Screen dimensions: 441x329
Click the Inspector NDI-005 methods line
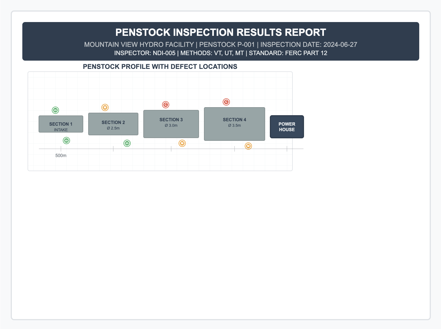(x=221, y=53)
